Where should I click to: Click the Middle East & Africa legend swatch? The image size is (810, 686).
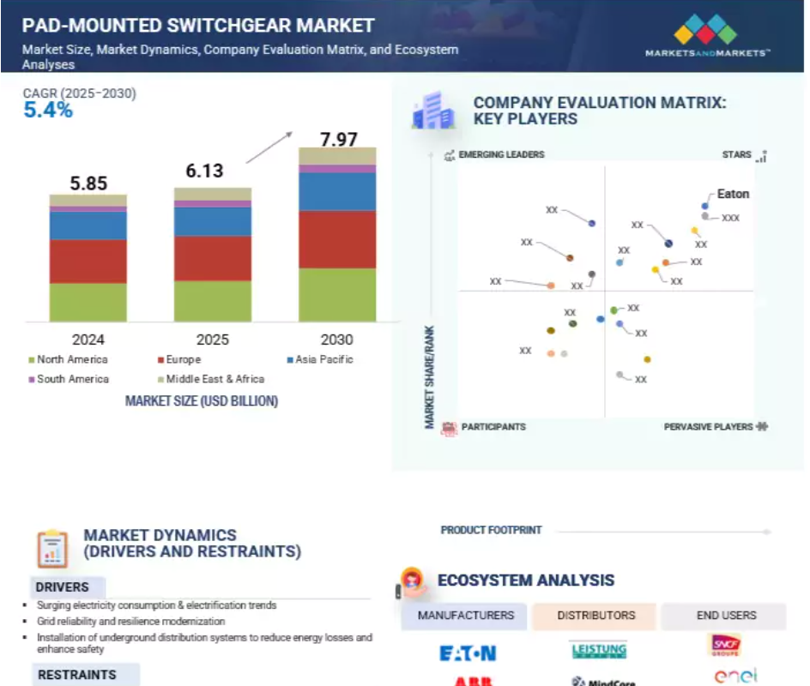(160, 379)
